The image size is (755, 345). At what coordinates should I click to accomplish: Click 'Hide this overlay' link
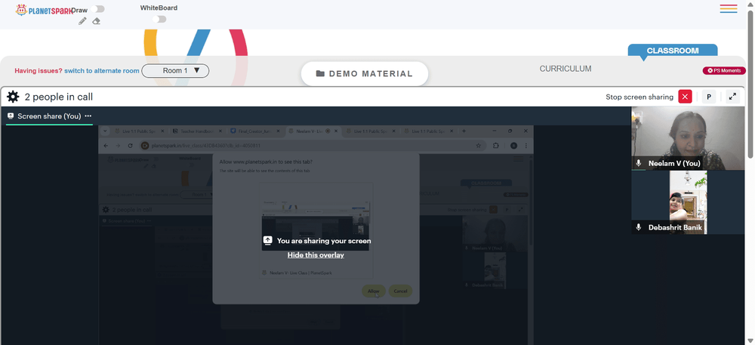(x=316, y=255)
